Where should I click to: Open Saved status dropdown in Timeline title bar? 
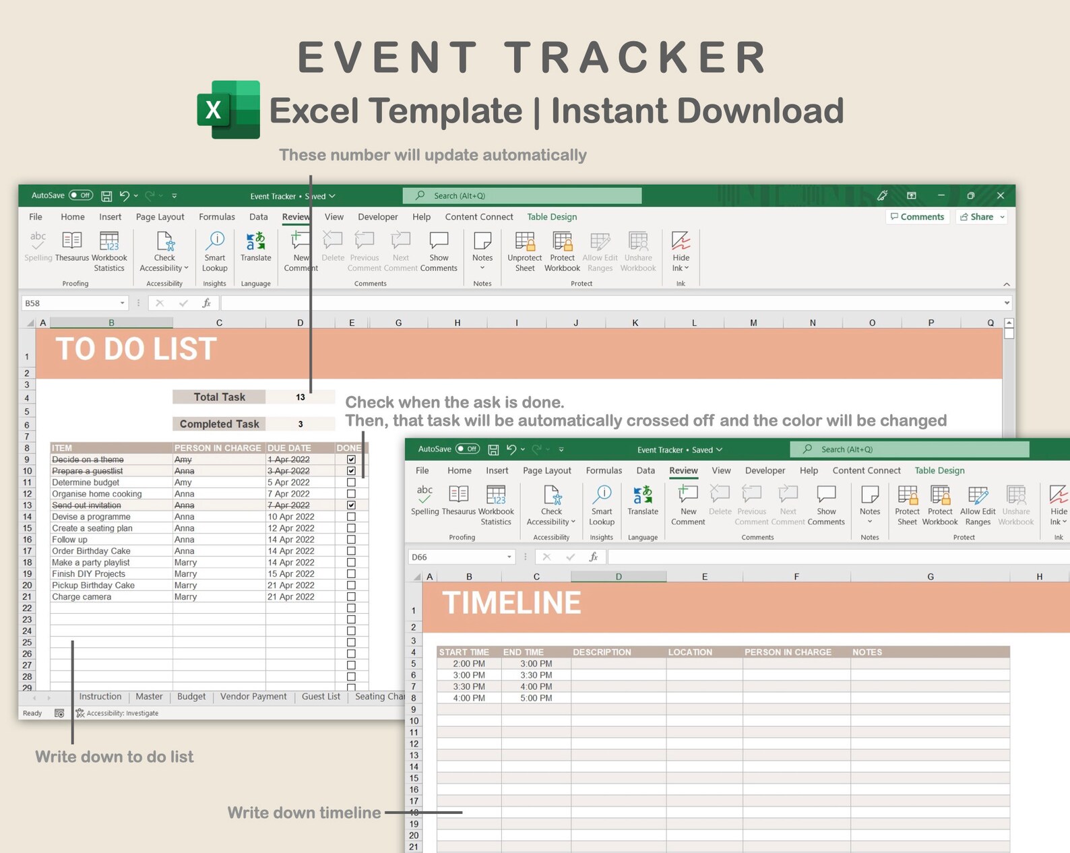point(719,449)
